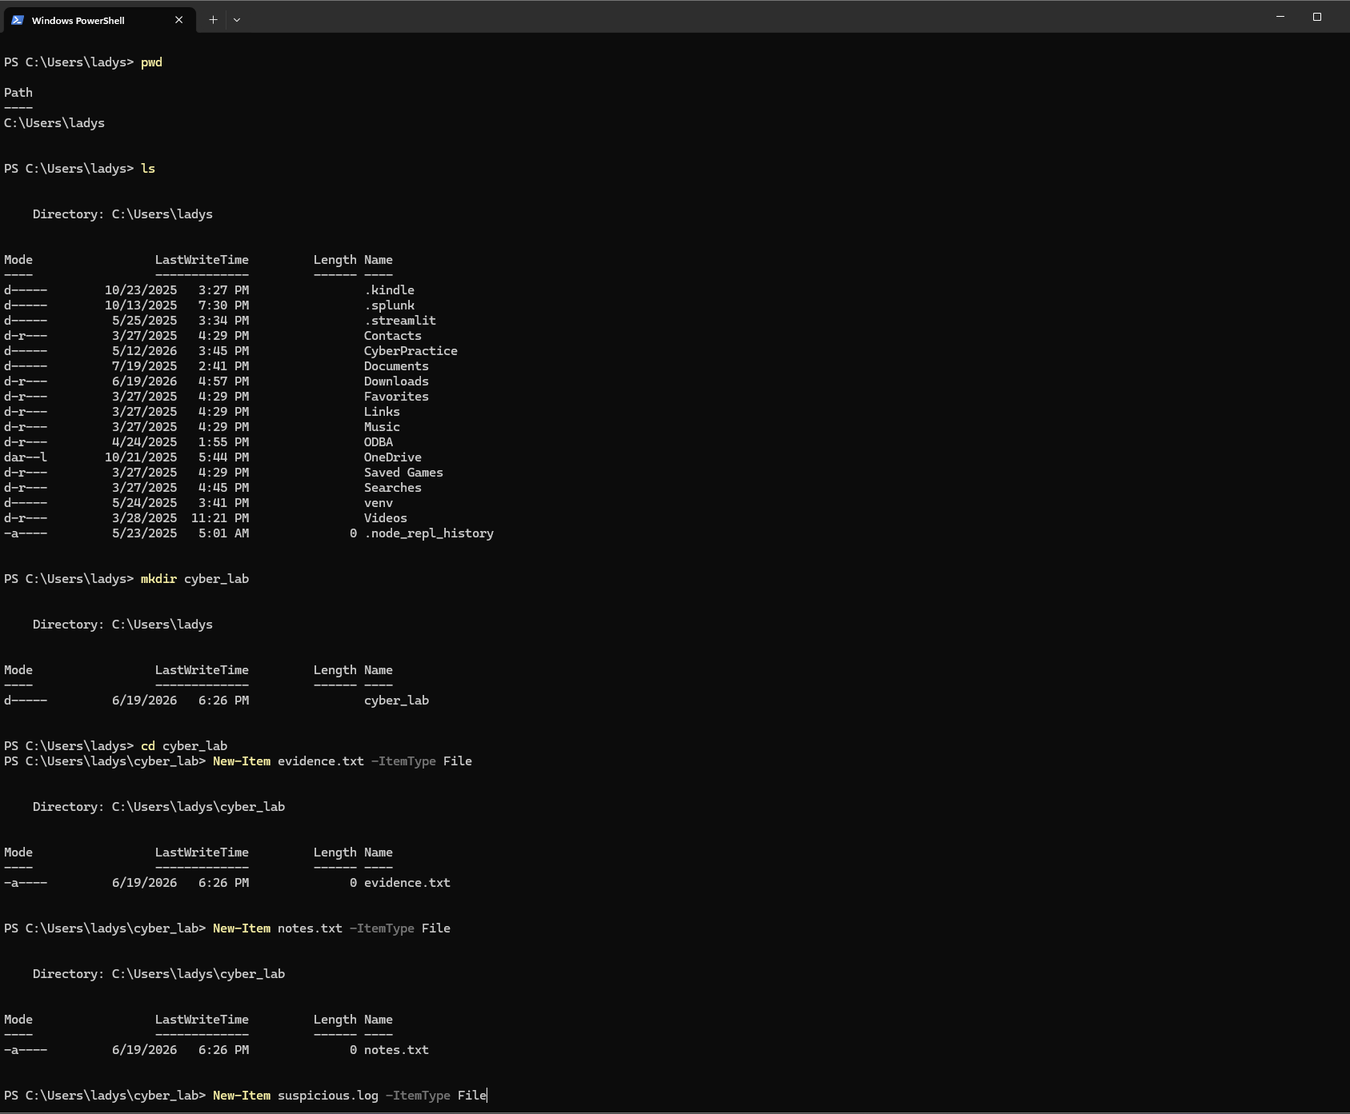Expand the new tab profile dropdown arrow

click(x=237, y=20)
